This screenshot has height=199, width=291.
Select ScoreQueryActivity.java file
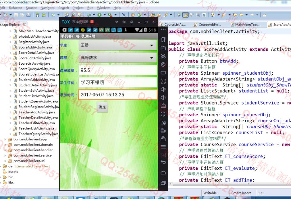coord(37,69)
